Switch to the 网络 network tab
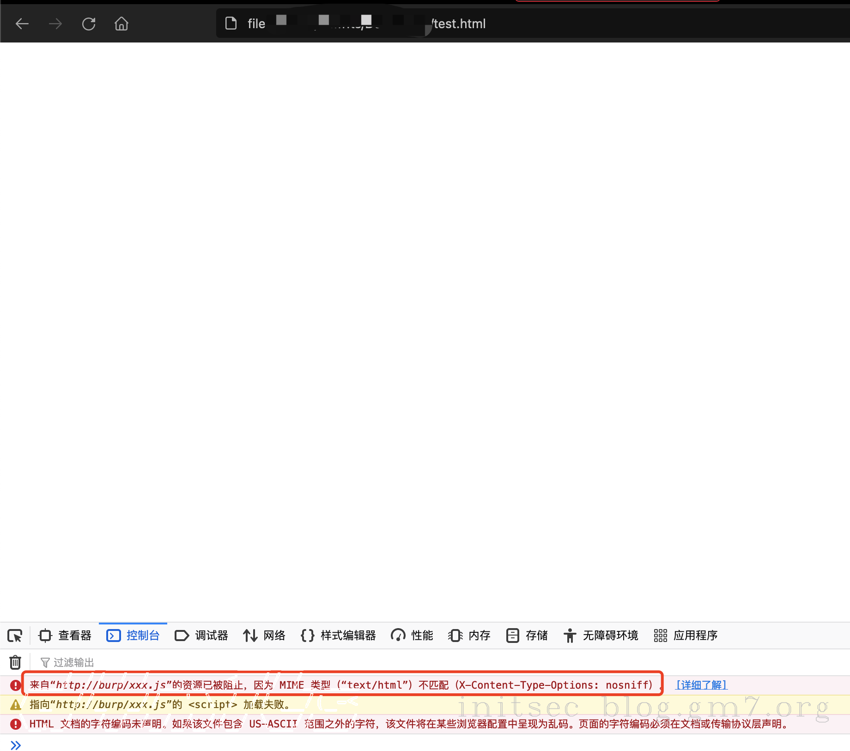850x751 pixels. pos(264,636)
